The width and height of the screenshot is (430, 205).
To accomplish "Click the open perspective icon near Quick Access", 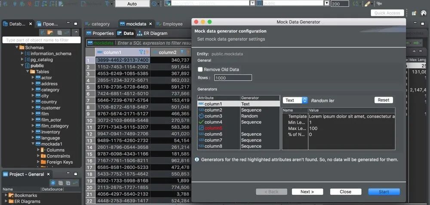I will pos(414,13).
